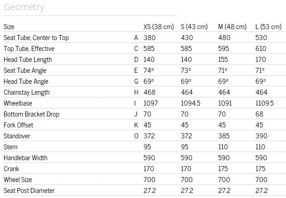The height and width of the screenshot is (198, 286).
Task: Click the "Geometry" heading
Action: pos(24,7)
